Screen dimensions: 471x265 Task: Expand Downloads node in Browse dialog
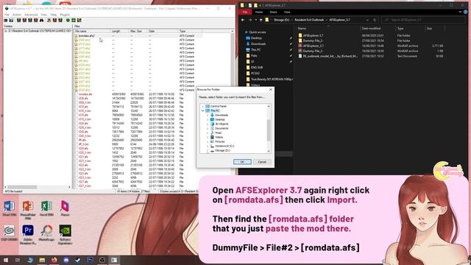coord(208,115)
